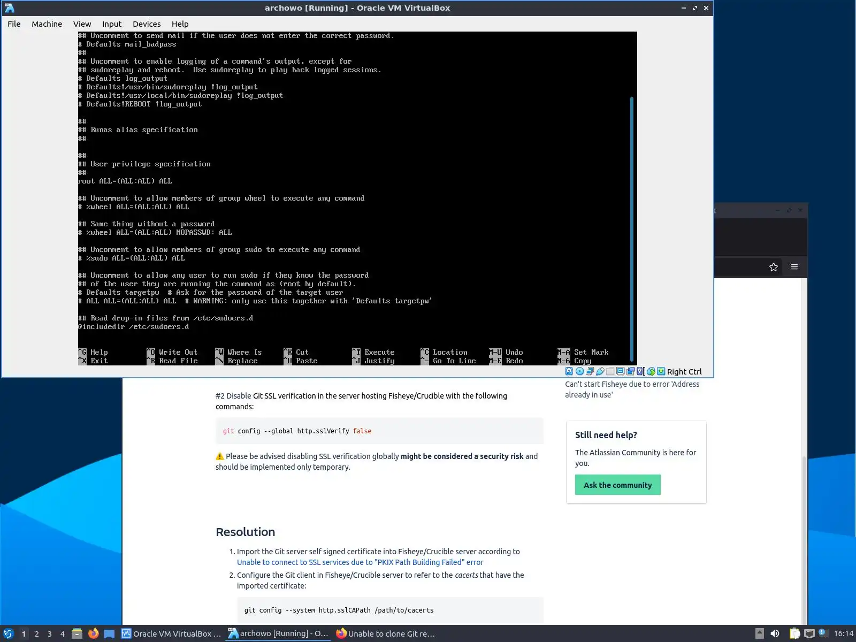The width and height of the screenshot is (856, 642).
Task: Switch to Oracle VM VirtualBox Manager taskbar entry
Action: click(171, 633)
